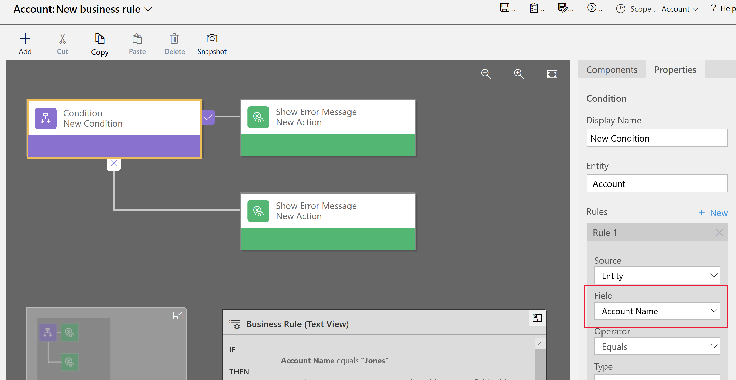Screen dimensions: 736x380
Task: Click the Business Rule Text View icon
Action: point(236,324)
